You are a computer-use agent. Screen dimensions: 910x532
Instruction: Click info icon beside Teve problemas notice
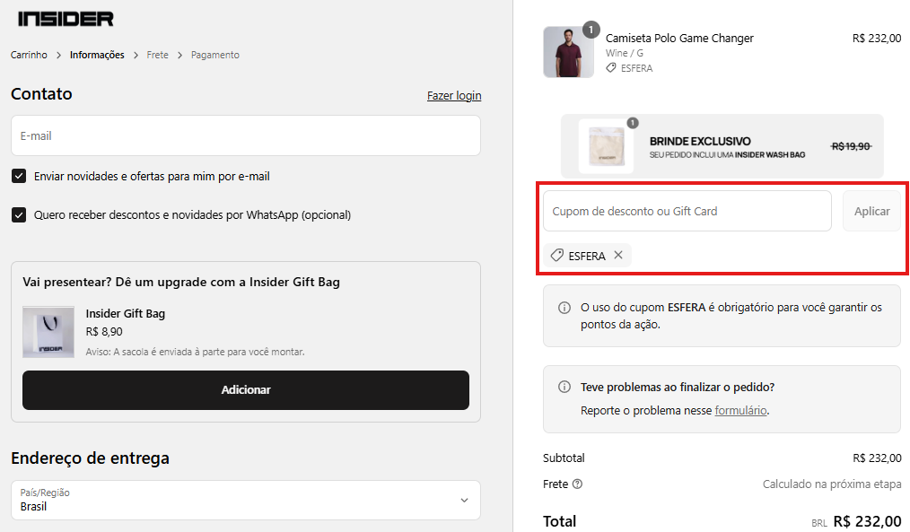[x=564, y=387]
